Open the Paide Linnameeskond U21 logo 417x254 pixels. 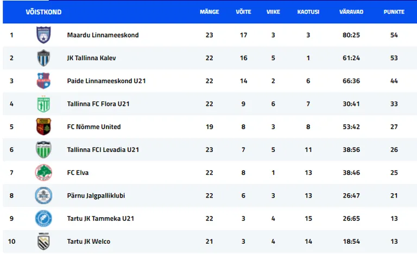pos(43,80)
